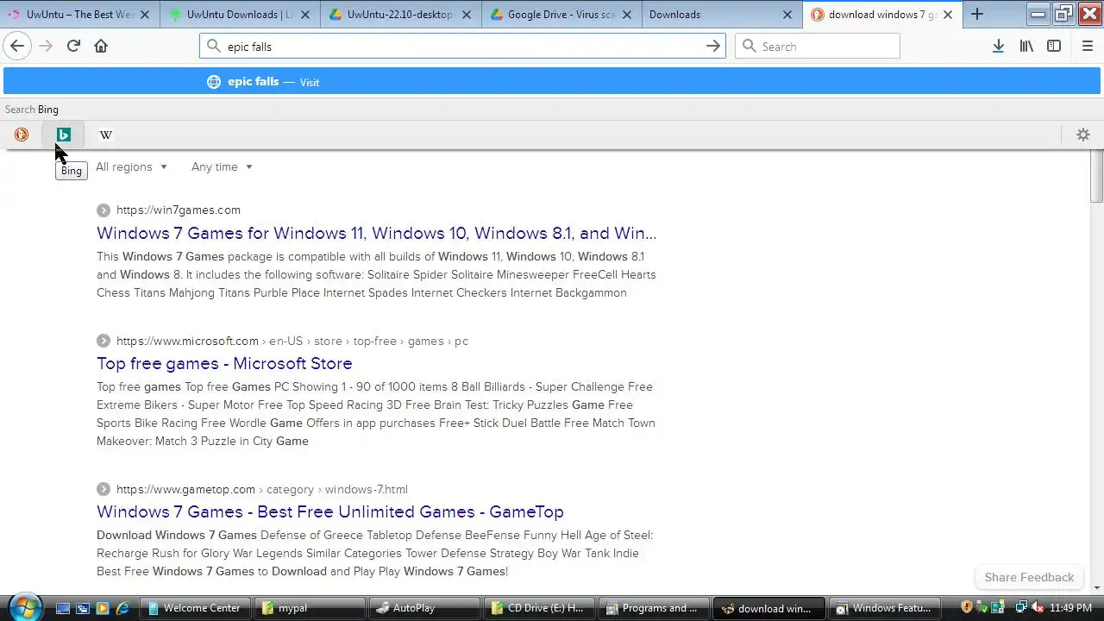Screen dimensions: 1104x621
Task: Open CD Drive (E:) taskbar button
Action: click(x=541, y=608)
